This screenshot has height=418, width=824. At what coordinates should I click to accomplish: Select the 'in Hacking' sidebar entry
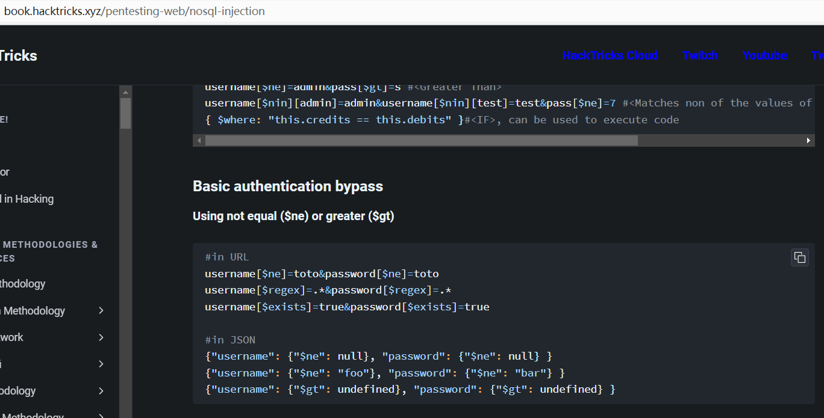(28, 199)
